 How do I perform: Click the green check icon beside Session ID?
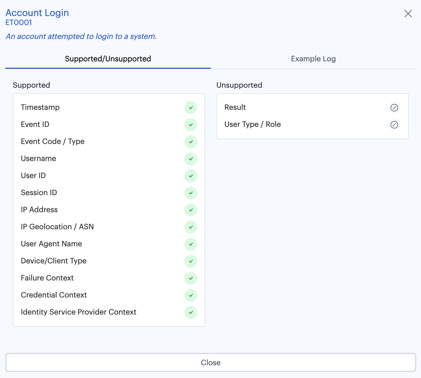pyautogui.click(x=191, y=193)
